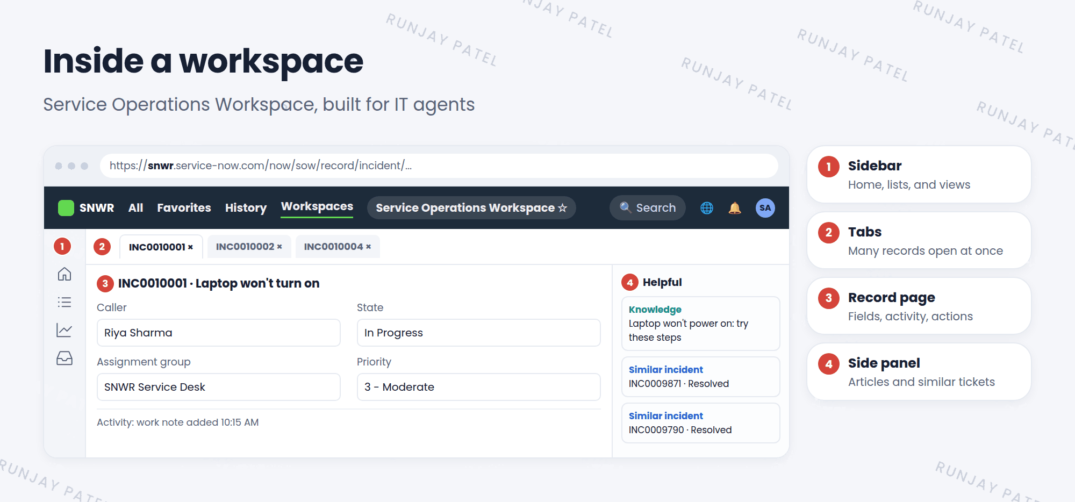
Task: Open similar incident INC0009871
Action: (700, 377)
